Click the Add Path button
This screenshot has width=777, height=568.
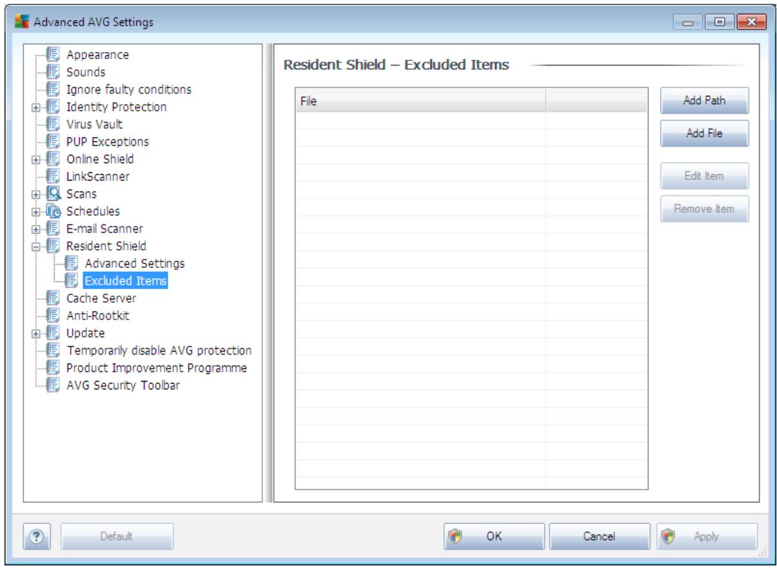tap(705, 102)
